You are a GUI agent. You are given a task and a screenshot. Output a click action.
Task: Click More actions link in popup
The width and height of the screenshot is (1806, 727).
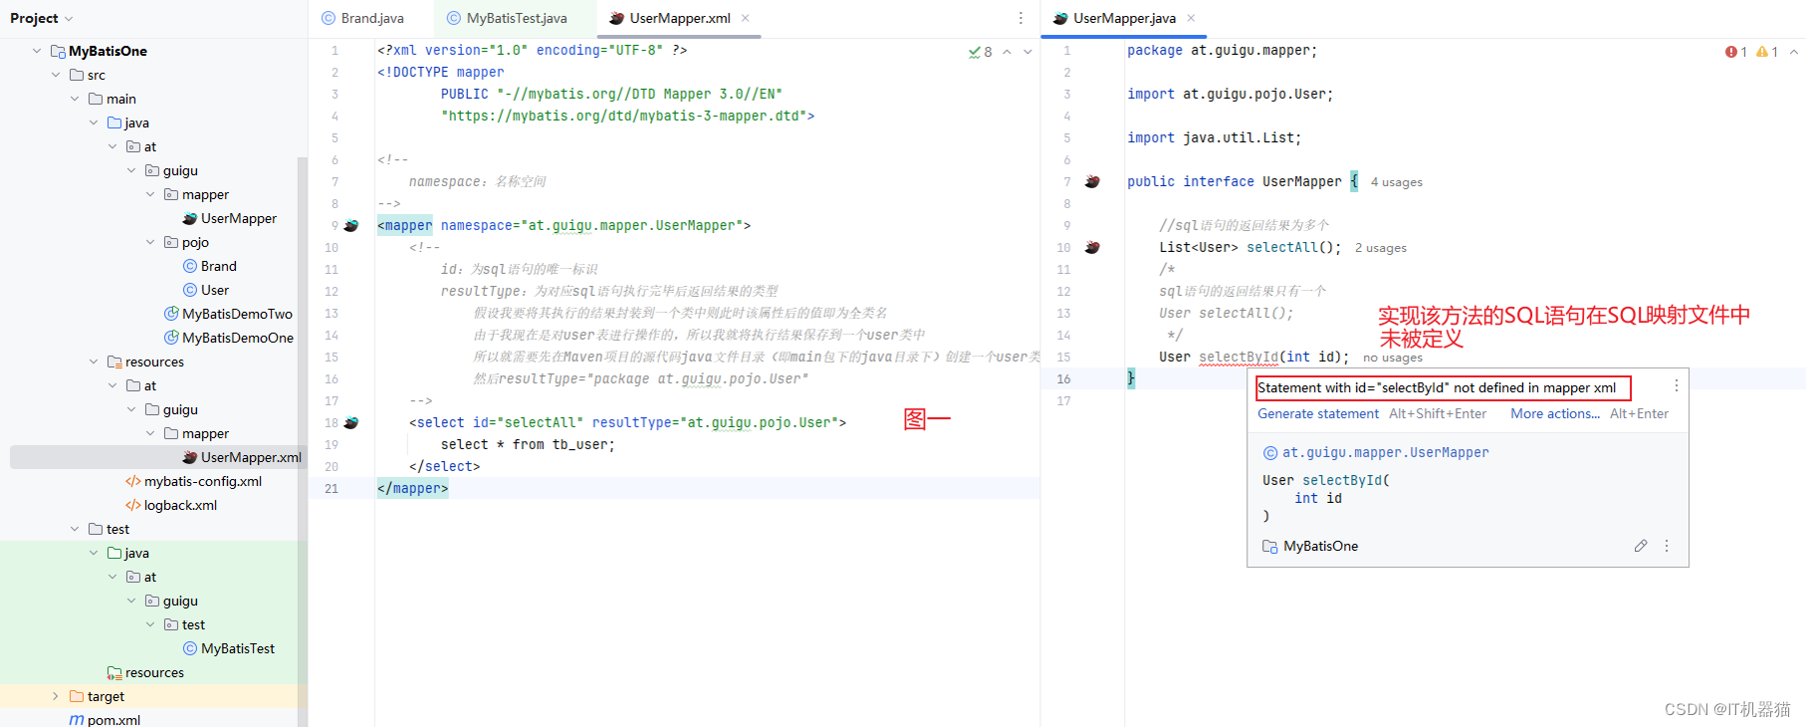(1555, 413)
